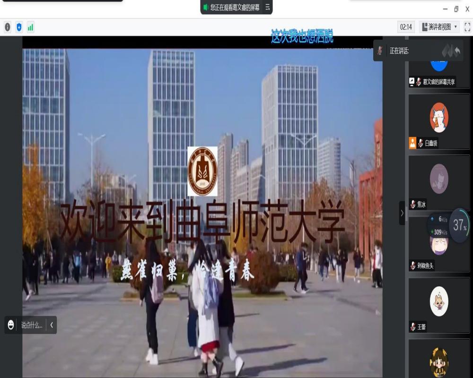Open the menu icon on screen-viewing banner
This screenshot has height=378, width=473.
(268, 7)
